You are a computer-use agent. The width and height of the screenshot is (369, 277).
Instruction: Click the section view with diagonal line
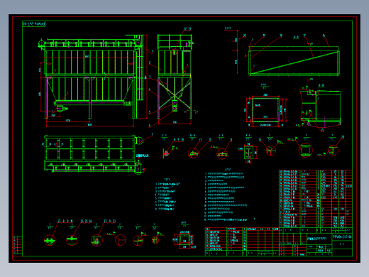click(x=294, y=61)
